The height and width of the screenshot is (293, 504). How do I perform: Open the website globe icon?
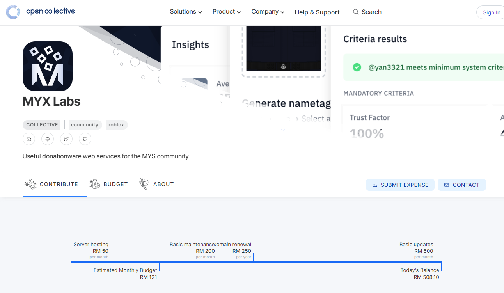(x=48, y=139)
